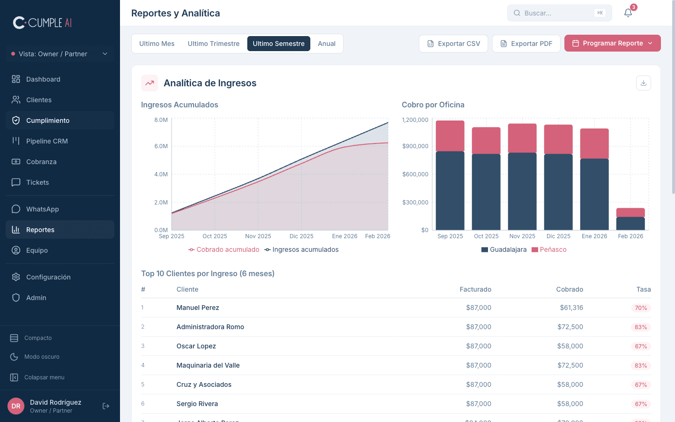Download the Analítica de Ingresos chart
The width and height of the screenshot is (675, 422).
(643, 83)
